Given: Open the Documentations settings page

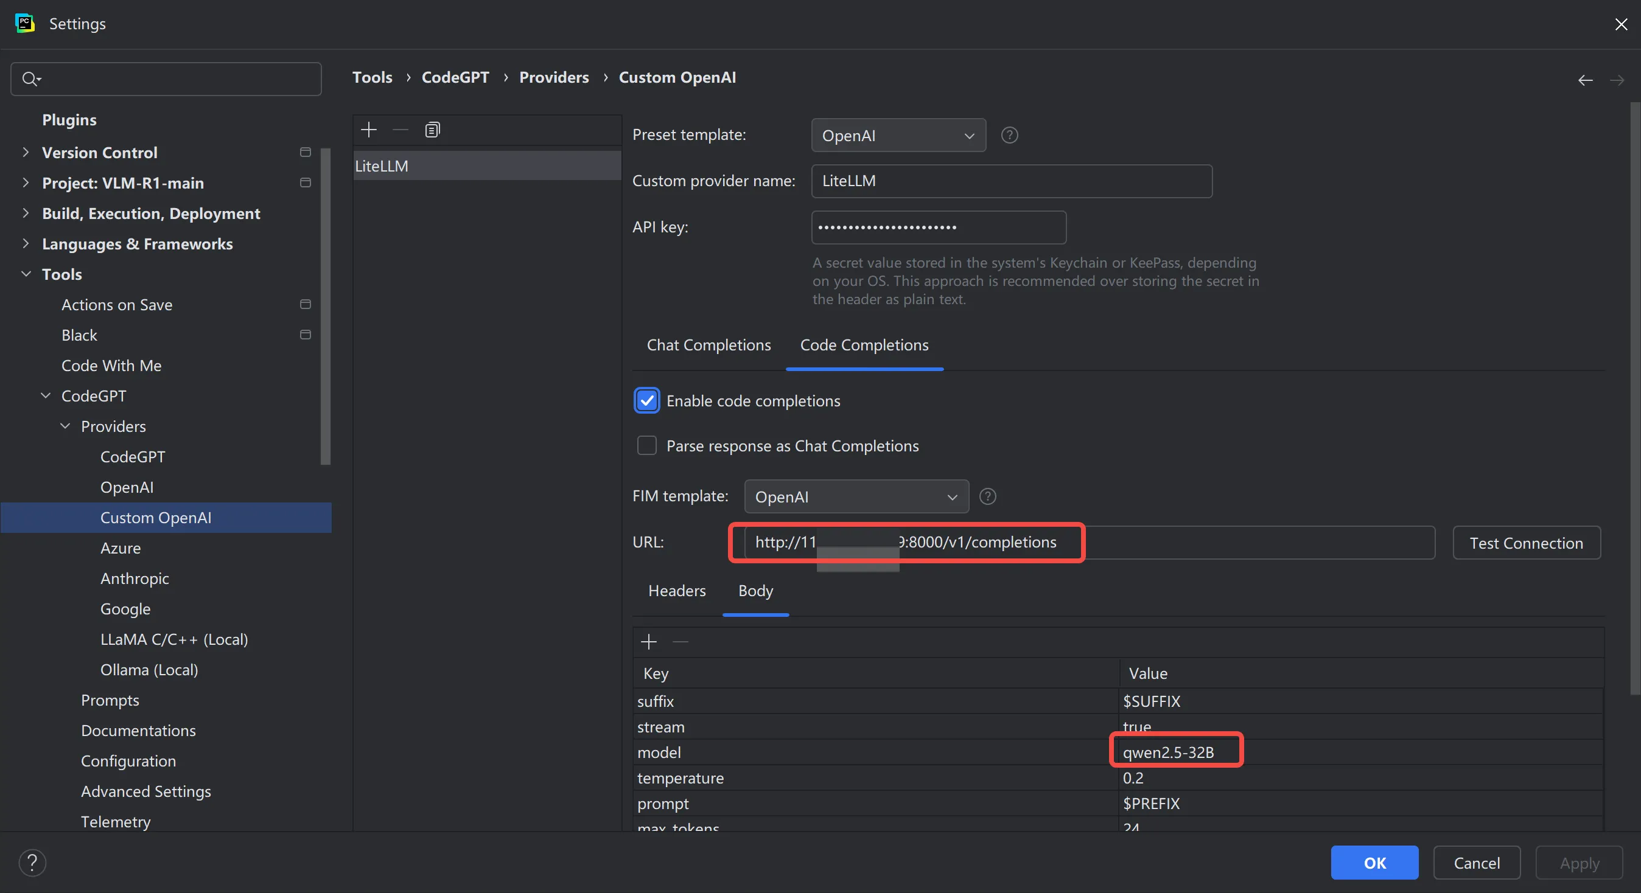Looking at the screenshot, I should coord(138,731).
